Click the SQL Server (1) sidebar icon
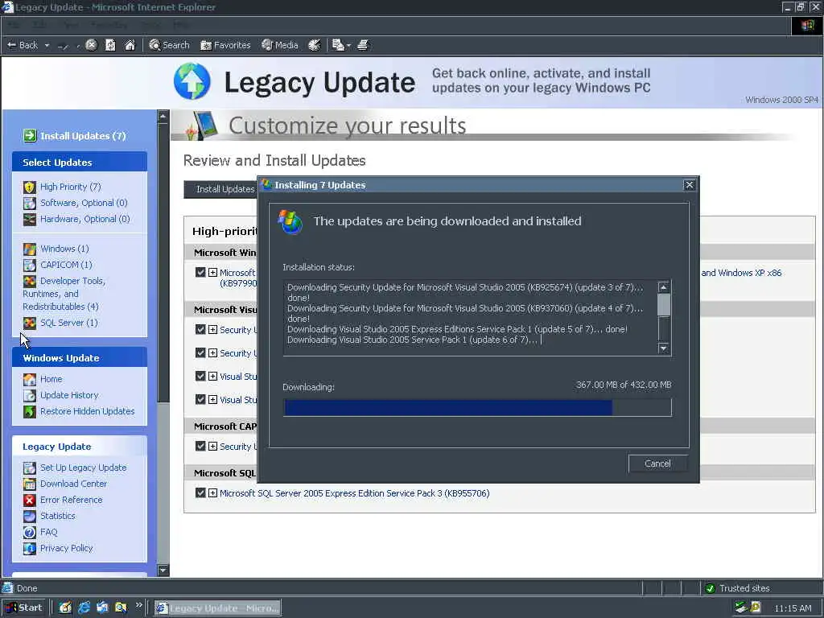Viewport: 824px width, 618px height. 30,323
